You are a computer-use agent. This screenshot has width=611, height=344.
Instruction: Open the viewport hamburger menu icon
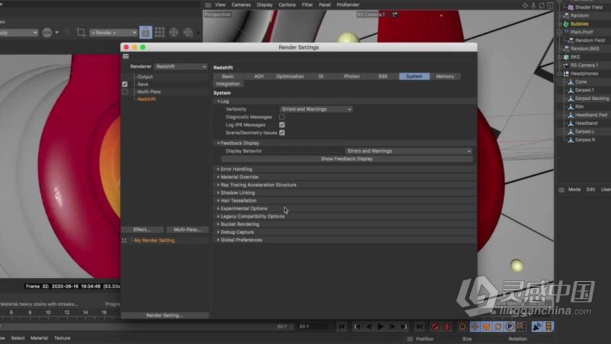point(208,5)
